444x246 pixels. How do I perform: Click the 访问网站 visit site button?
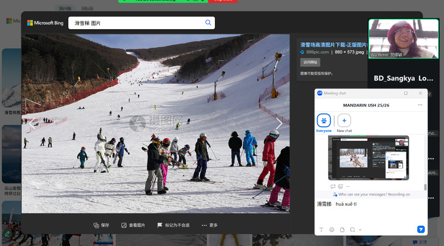click(x=310, y=62)
